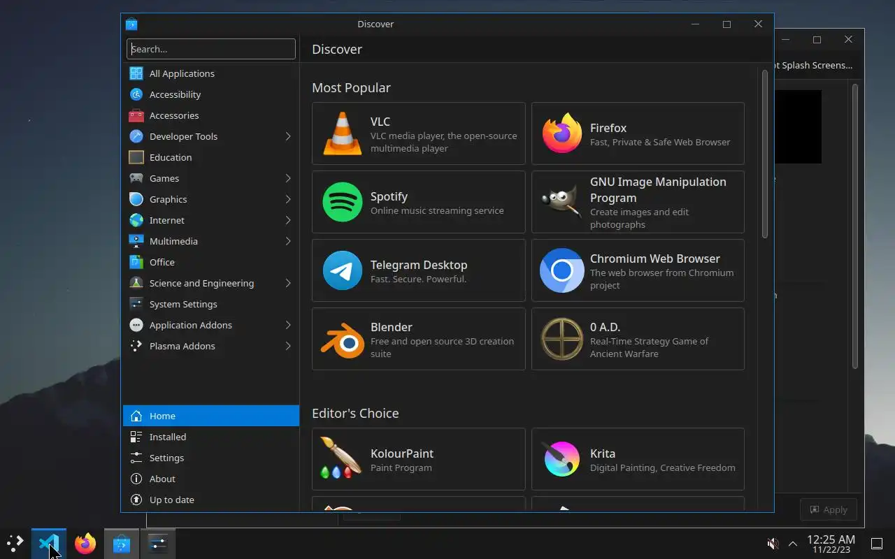Open the About page
The image size is (895, 559).
pos(211,479)
